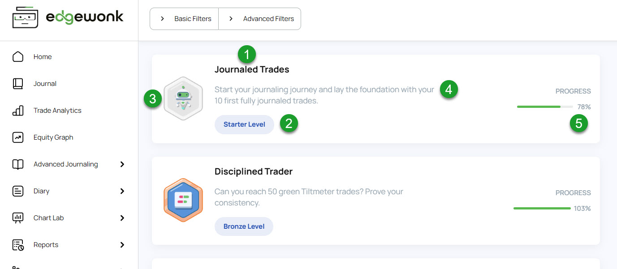This screenshot has height=269, width=617.
Task: Go to the Equity Graph page
Action: click(53, 137)
